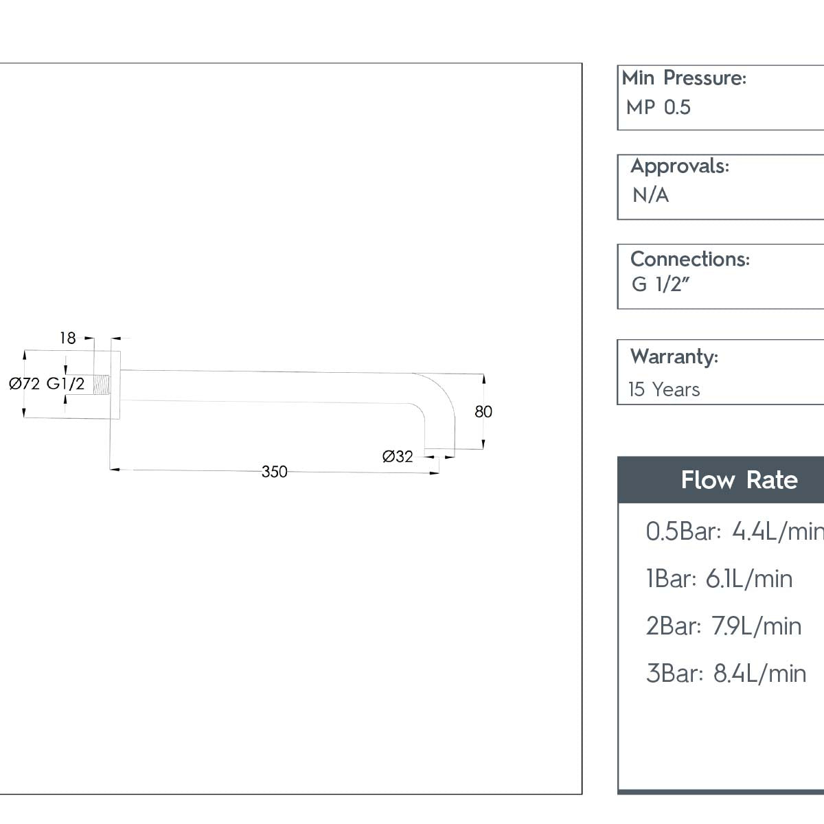Select the MP 0.5 pressure value
This screenshot has width=824, height=824.
(x=658, y=108)
